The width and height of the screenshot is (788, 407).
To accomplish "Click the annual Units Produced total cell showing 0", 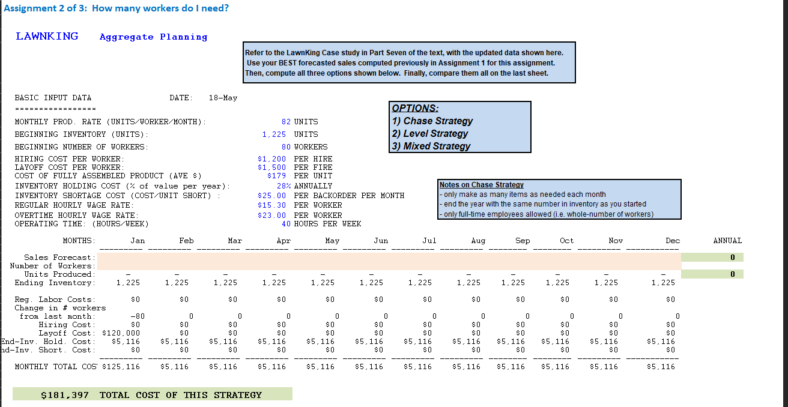I will point(712,274).
